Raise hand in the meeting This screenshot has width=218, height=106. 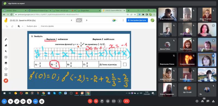tap(102, 101)
